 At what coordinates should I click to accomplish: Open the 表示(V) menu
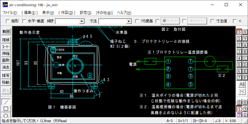pyautogui.click(x=48, y=13)
